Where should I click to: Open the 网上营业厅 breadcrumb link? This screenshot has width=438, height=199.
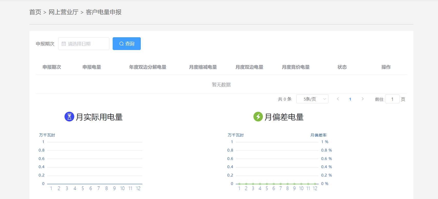coord(63,12)
